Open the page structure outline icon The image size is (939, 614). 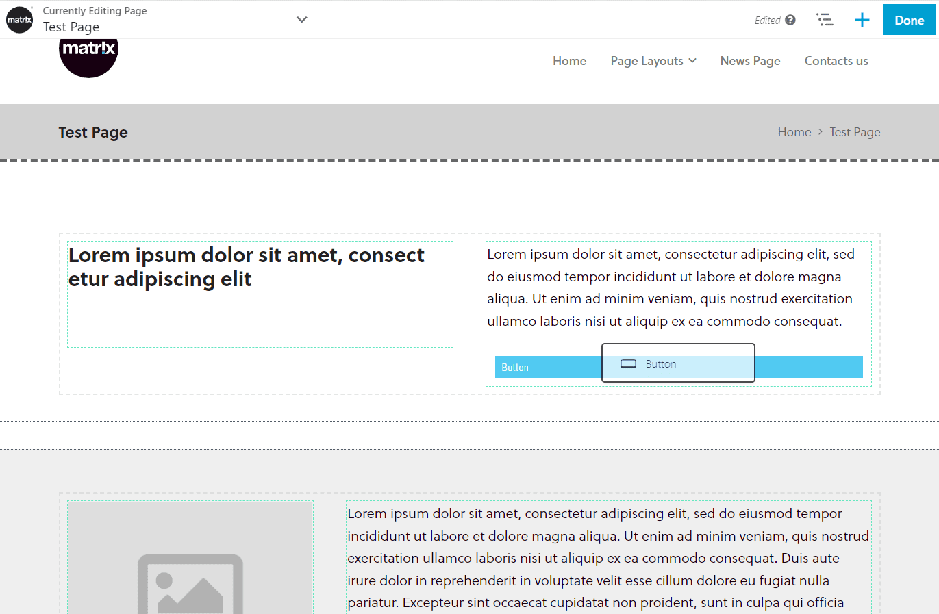[x=825, y=20]
